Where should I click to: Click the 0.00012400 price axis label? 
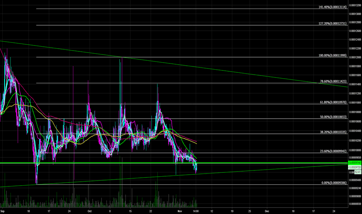click(355, 40)
